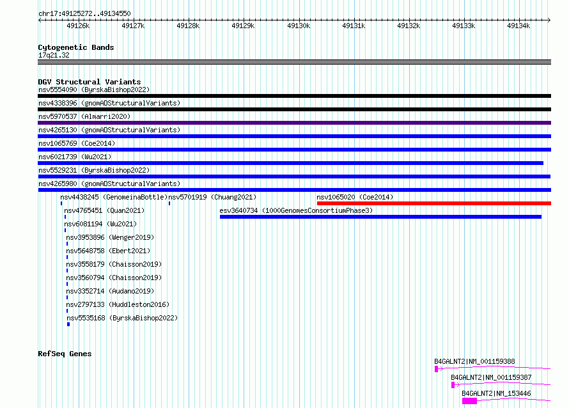
Task: Click the B4GALNT2|NM_153446 gene label
Action: (496, 393)
